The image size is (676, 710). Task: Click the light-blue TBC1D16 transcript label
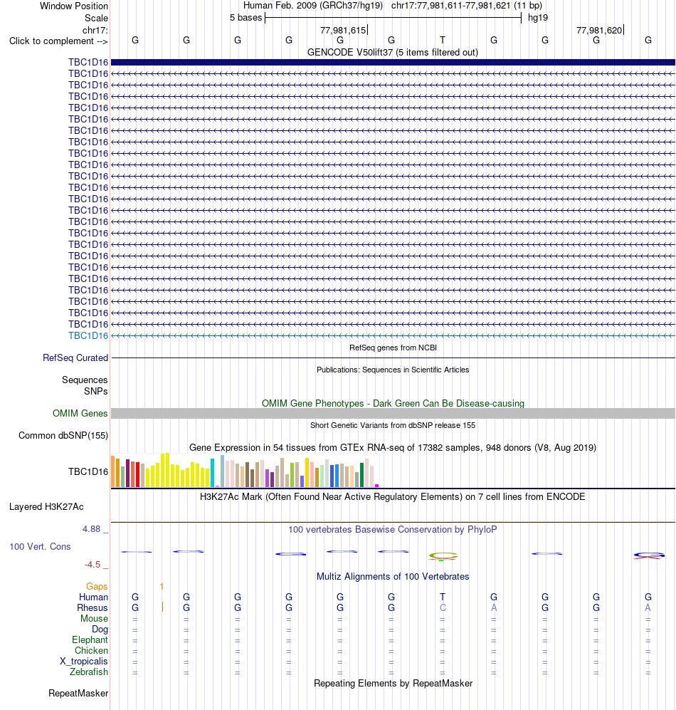click(x=88, y=336)
